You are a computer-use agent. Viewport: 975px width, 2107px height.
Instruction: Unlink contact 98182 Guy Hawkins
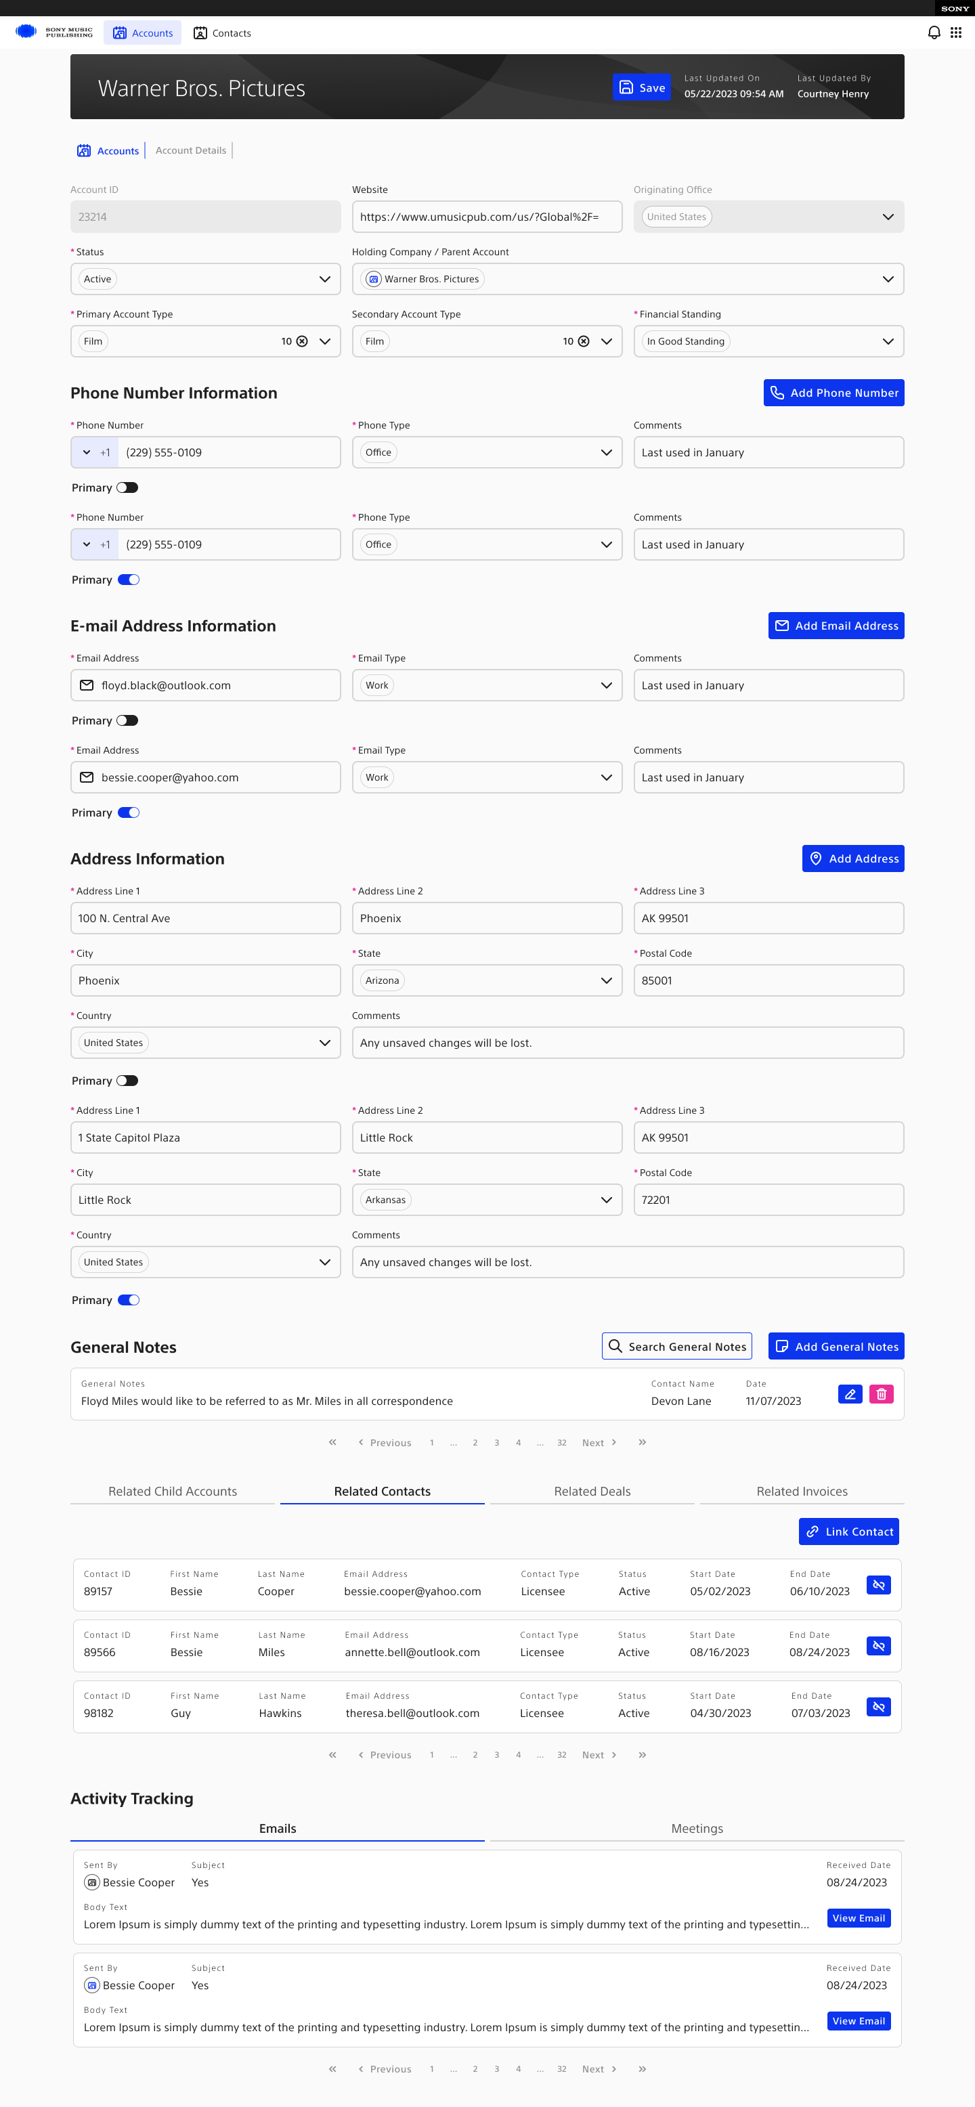877,1706
